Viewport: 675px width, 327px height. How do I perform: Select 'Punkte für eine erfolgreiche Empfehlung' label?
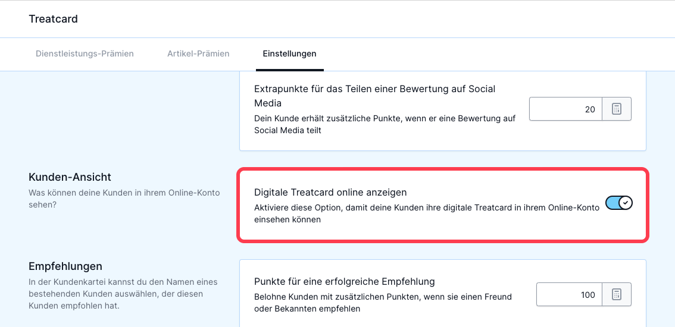[x=345, y=281]
